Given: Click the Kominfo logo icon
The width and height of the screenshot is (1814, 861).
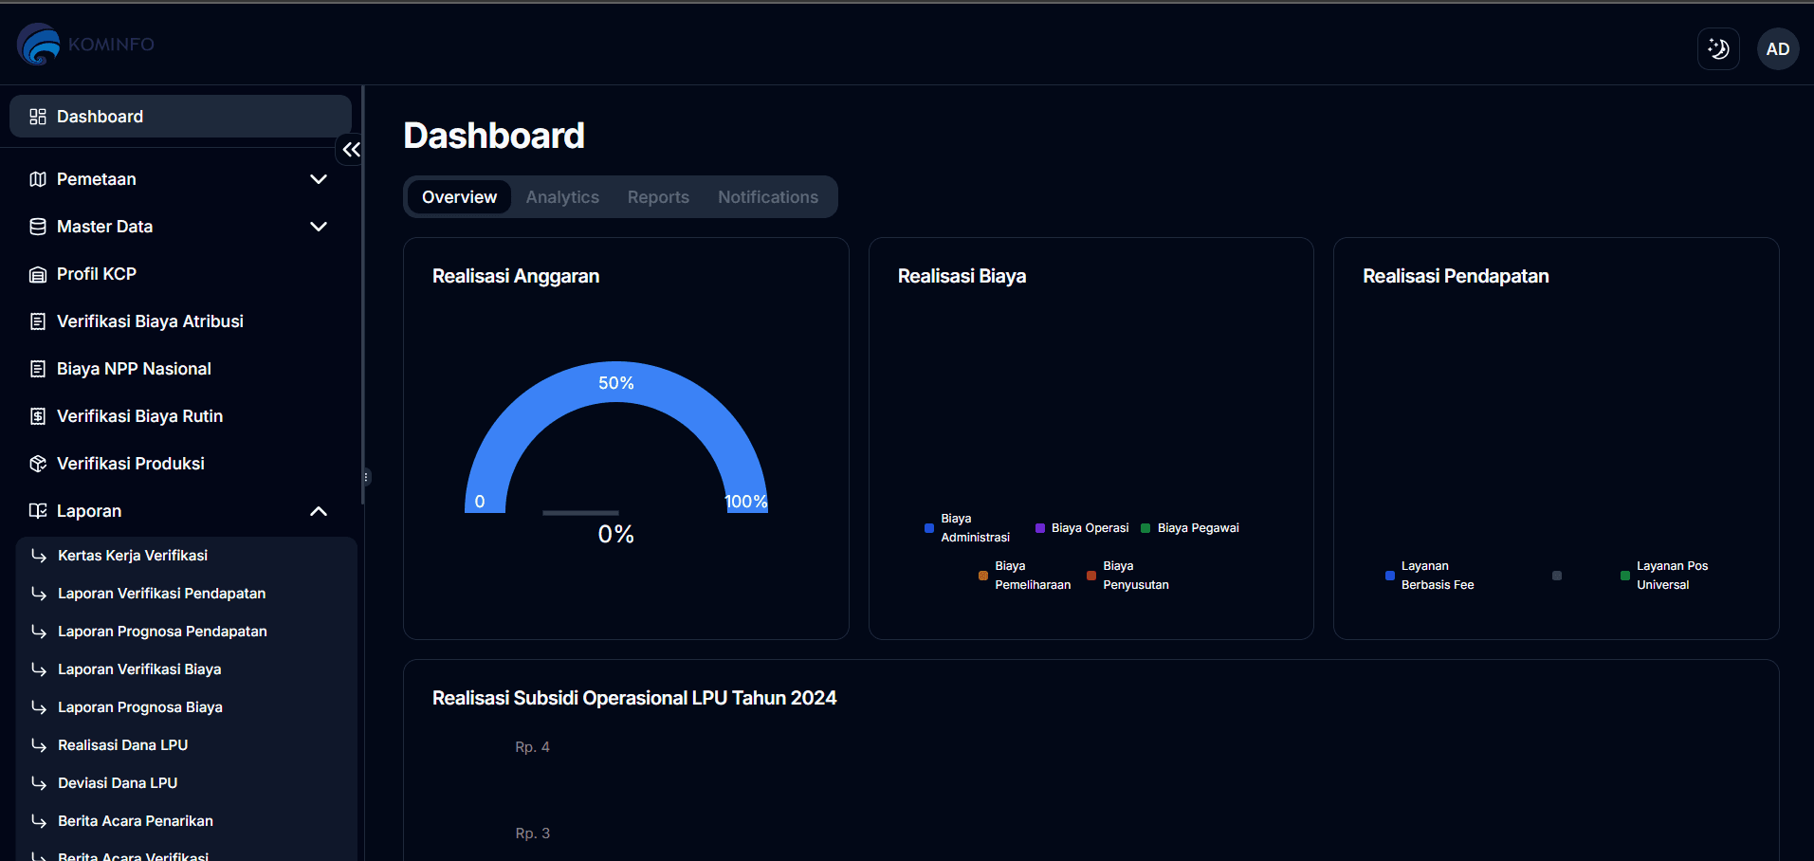Looking at the screenshot, I should point(39,45).
